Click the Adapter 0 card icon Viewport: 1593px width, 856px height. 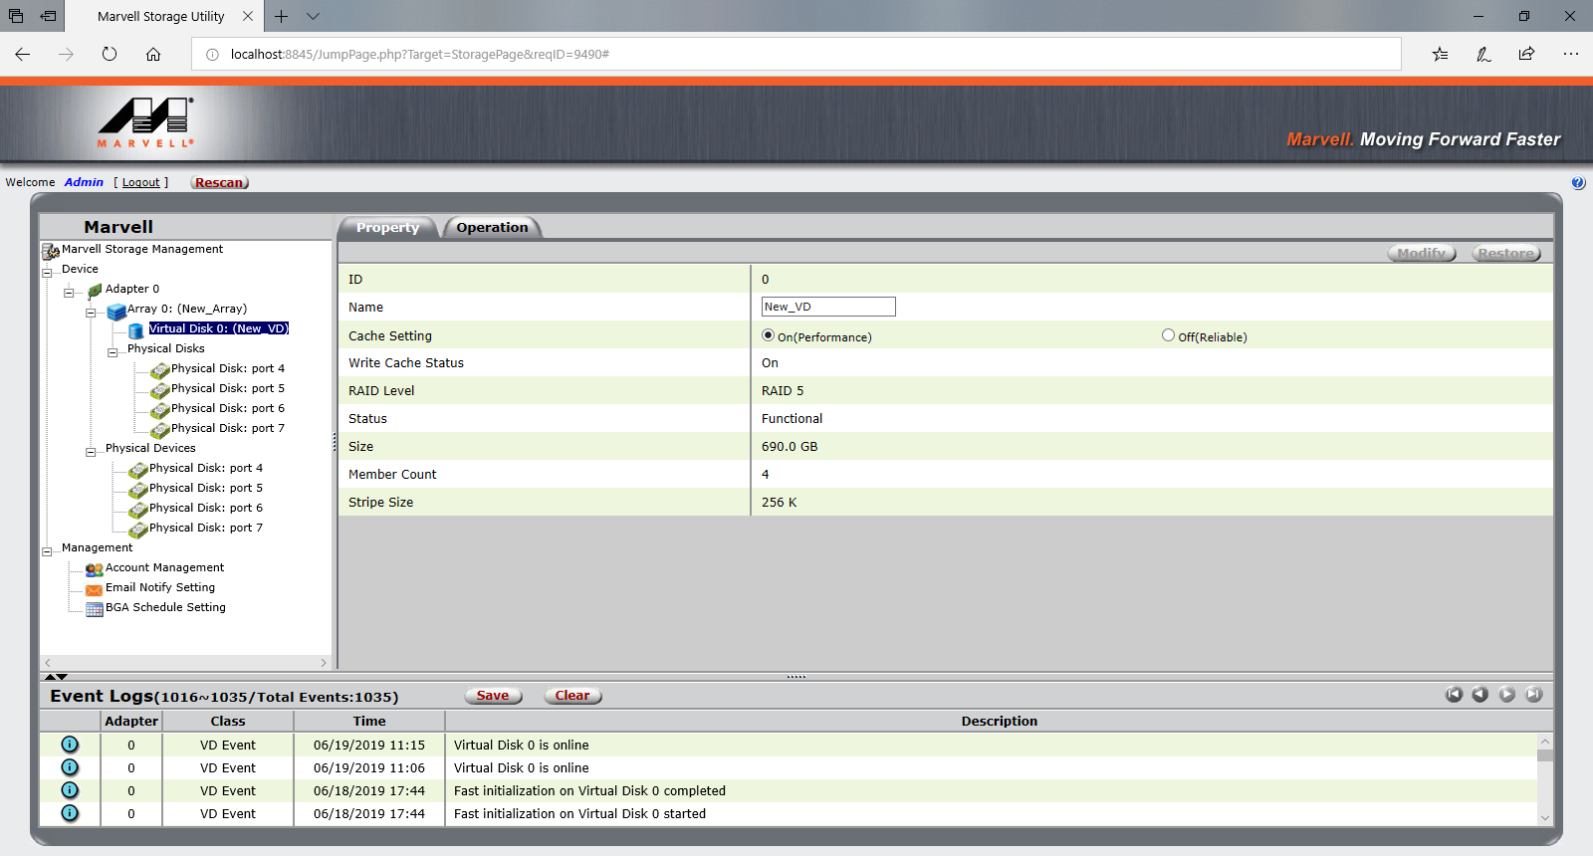tap(96, 291)
